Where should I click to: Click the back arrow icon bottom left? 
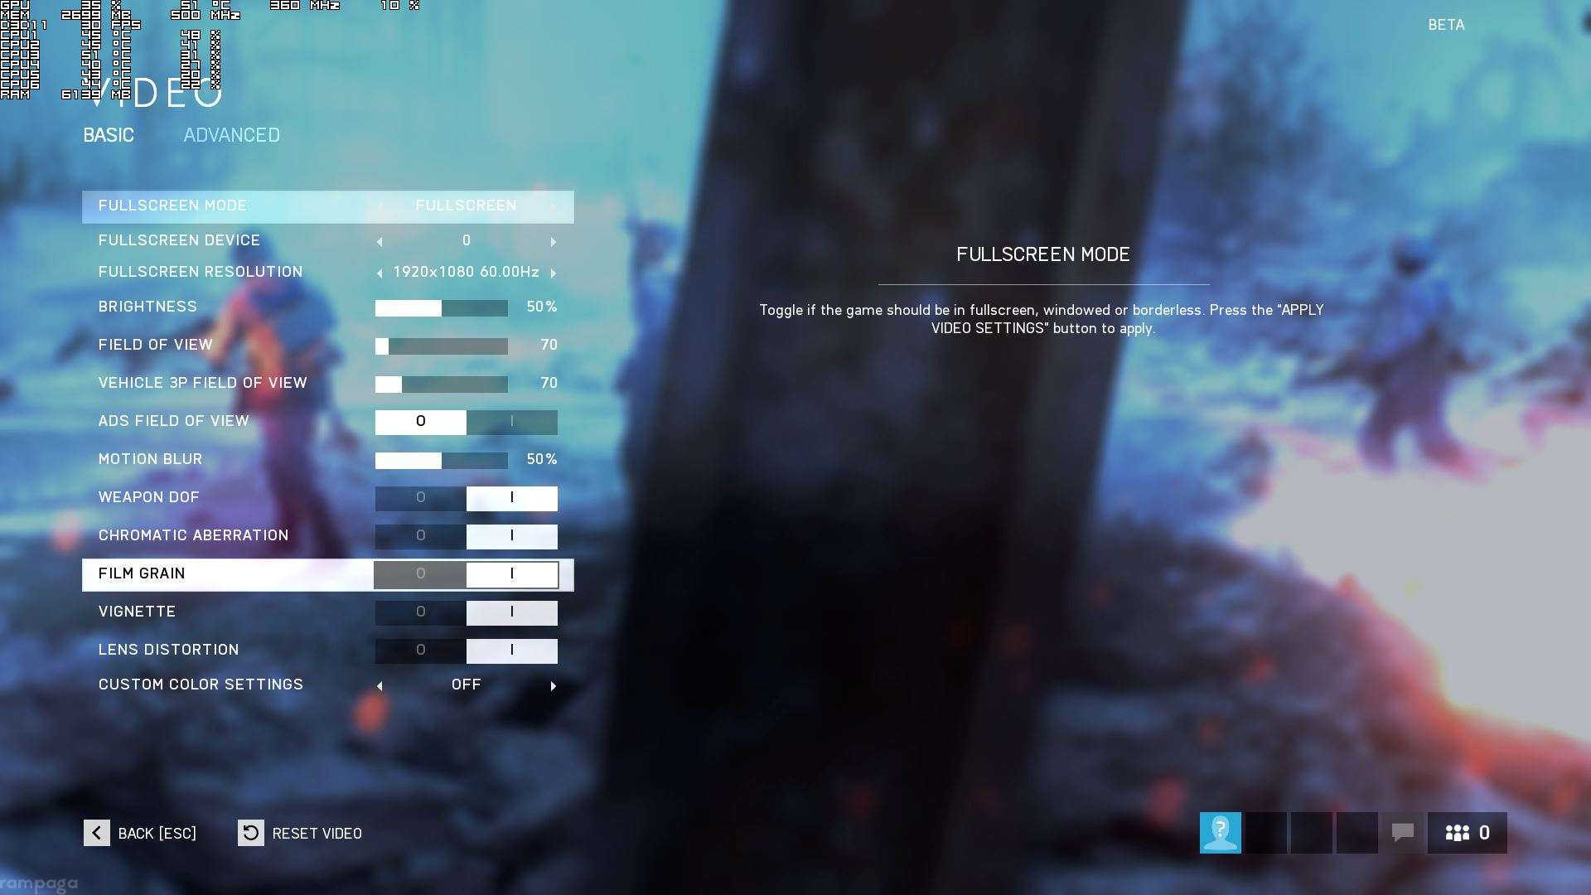pos(96,833)
